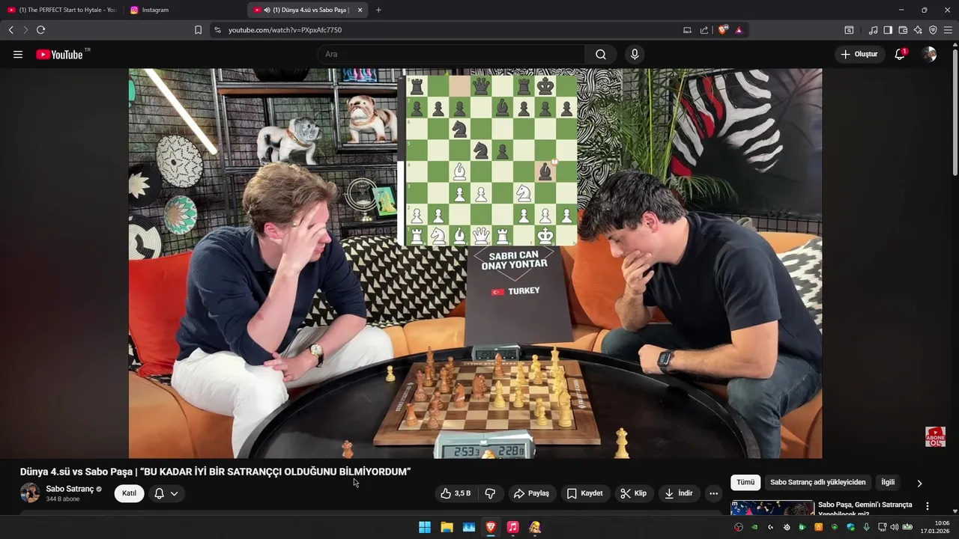Screen dimensions: 959x539
Task: Open Brave Wallet icon
Action: click(903, 30)
